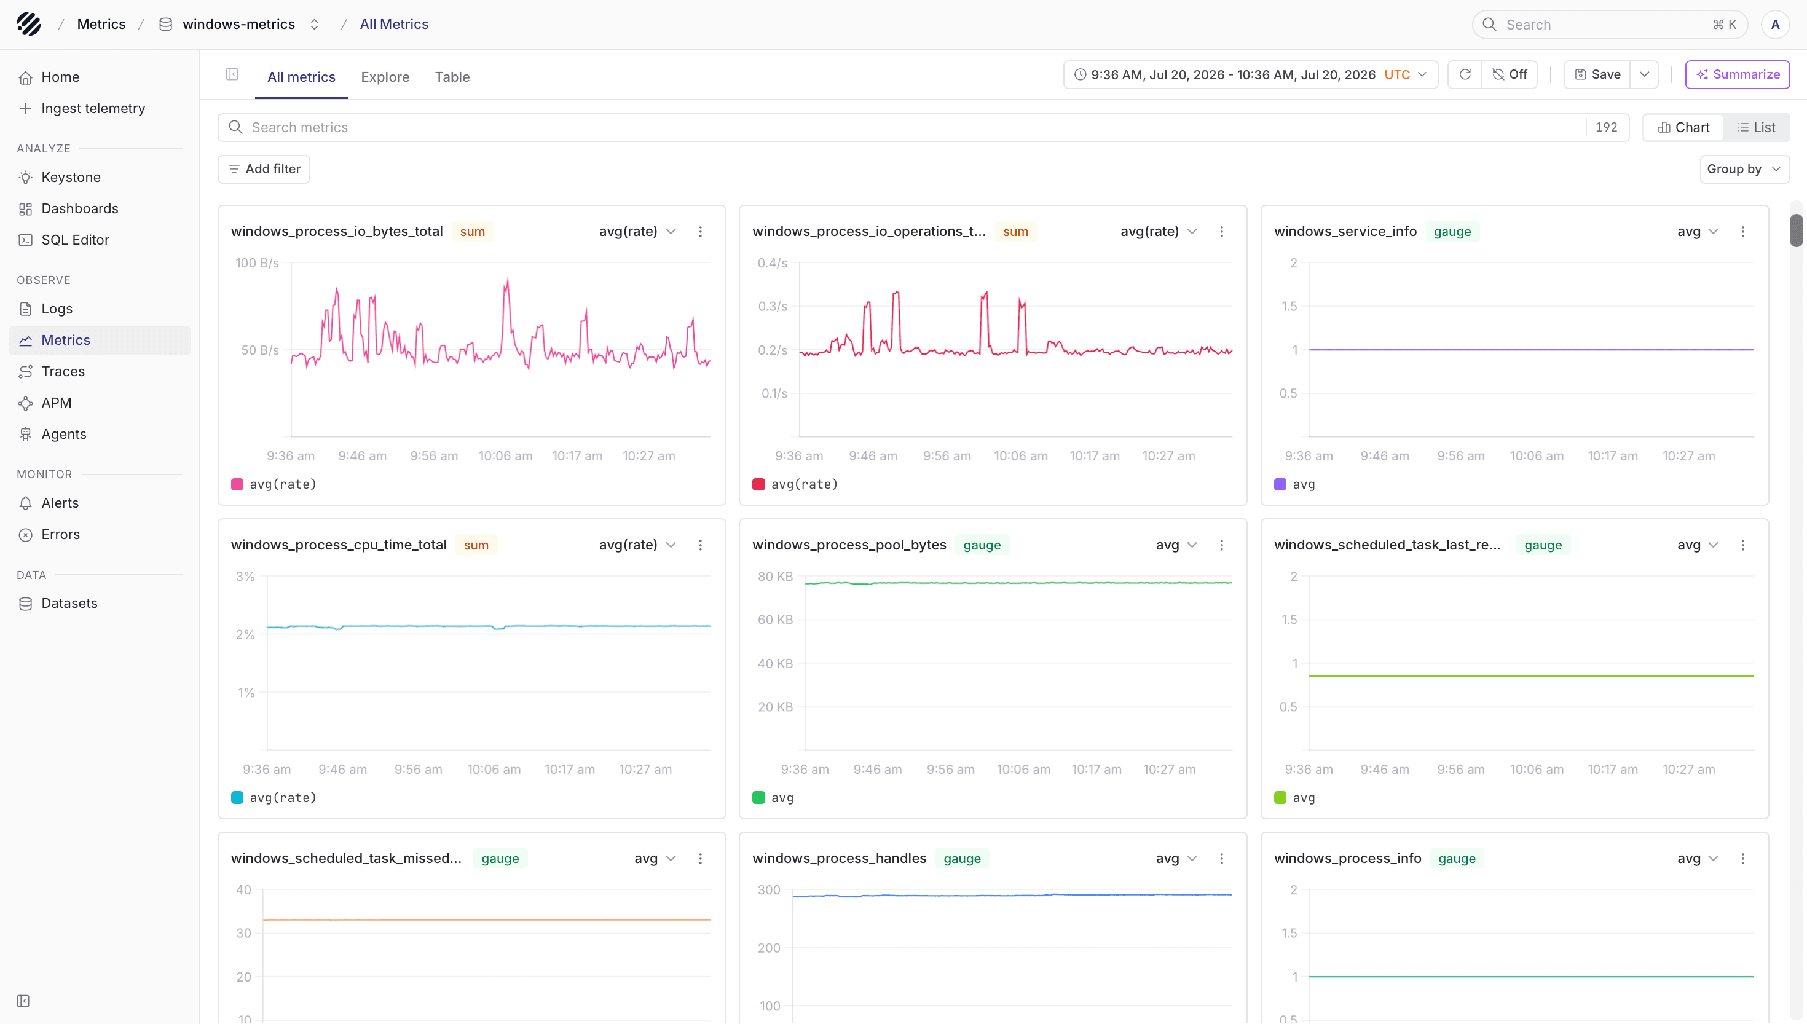Open options menu for windows_process_io_operations chart
This screenshot has height=1024, width=1807.
pyautogui.click(x=1222, y=231)
